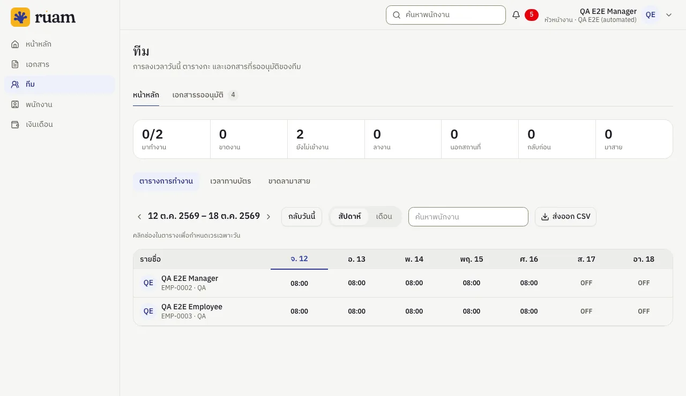This screenshot has width=686, height=396.
Task: Click the กลับวันนี้ button
Action: pos(302,217)
